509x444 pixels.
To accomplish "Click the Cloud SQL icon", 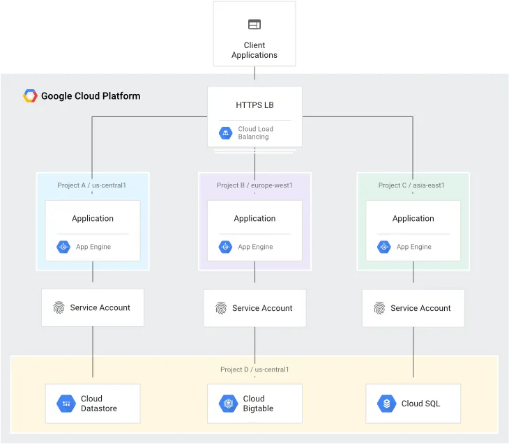I will click(386, 404).
